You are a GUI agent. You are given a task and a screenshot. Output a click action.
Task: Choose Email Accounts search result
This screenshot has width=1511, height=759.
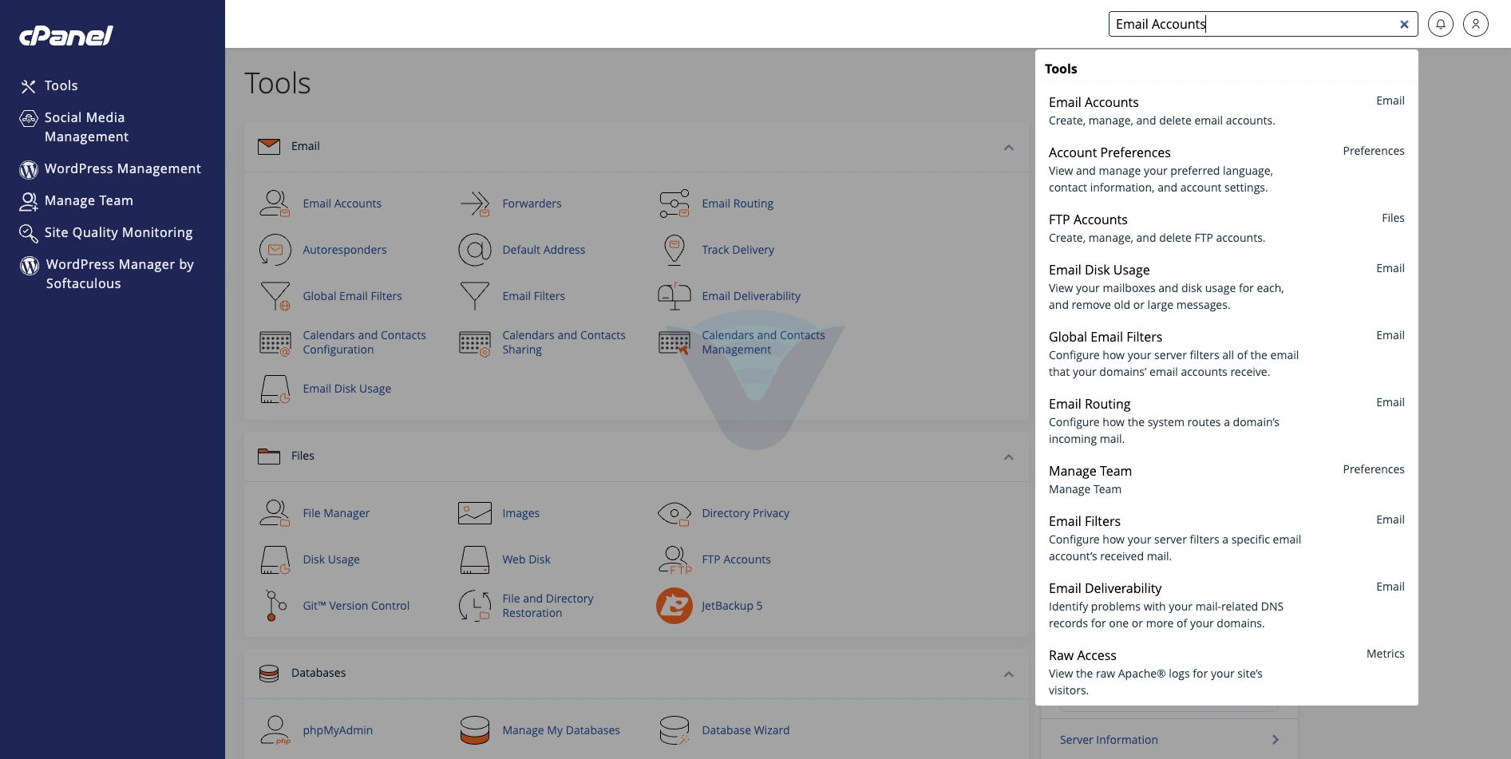point(1226,111)
